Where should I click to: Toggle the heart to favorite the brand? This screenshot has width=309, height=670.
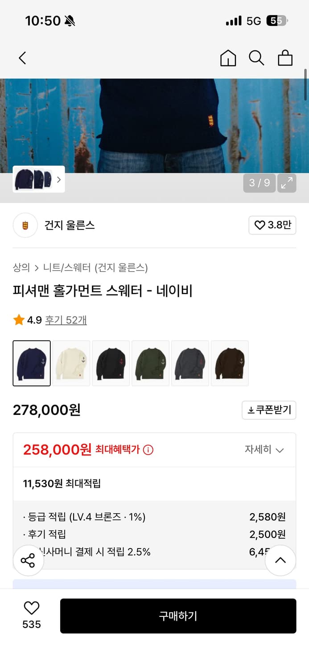click(x=272, y=225)
